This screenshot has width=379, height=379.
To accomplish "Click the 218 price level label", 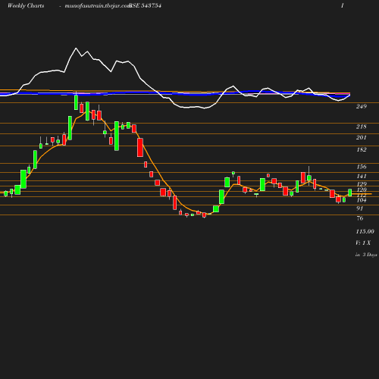I will 362,127.
